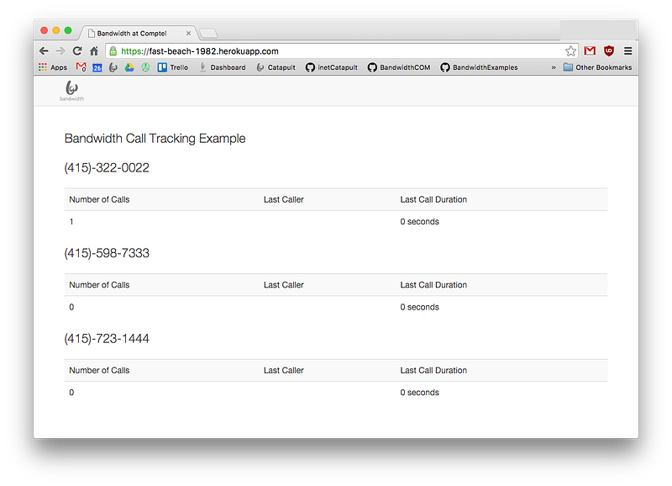Open the uBlock shield extension icon
This screenshot has width=672, height=486.
tap(608, 50)
